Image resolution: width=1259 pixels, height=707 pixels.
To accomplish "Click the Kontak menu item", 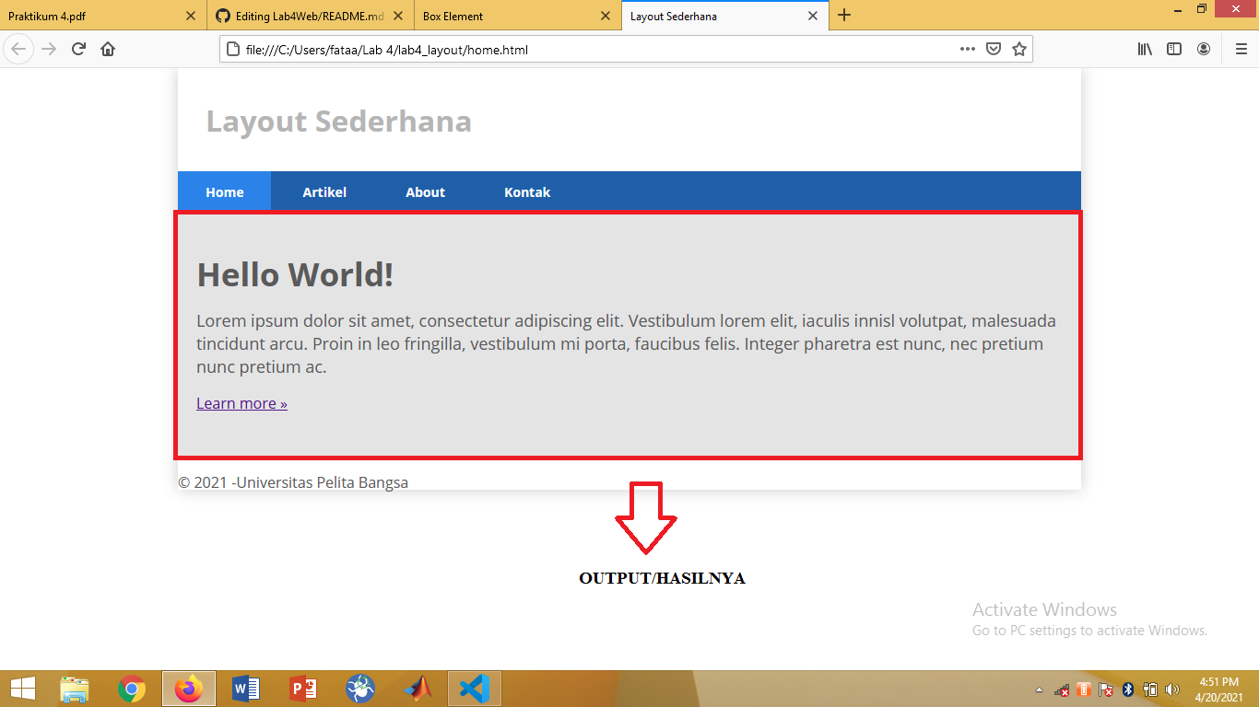I will point(527,191).
